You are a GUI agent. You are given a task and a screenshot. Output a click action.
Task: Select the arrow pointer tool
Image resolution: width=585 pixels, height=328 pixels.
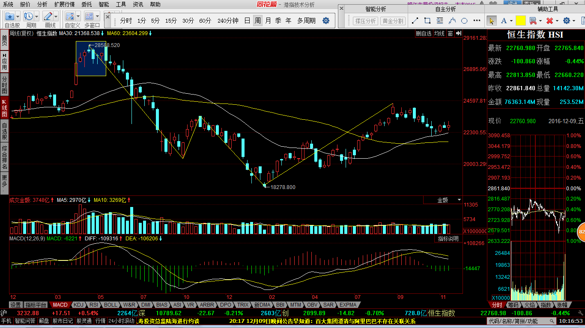(491, 21)
